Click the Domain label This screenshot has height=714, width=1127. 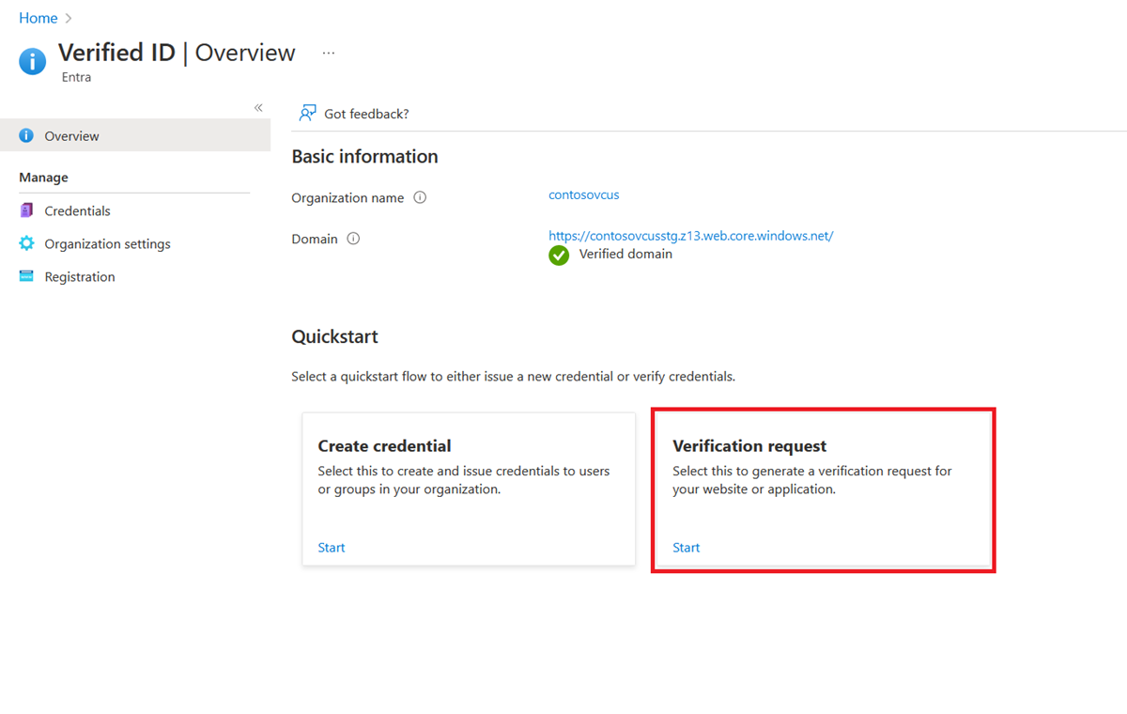315,239
